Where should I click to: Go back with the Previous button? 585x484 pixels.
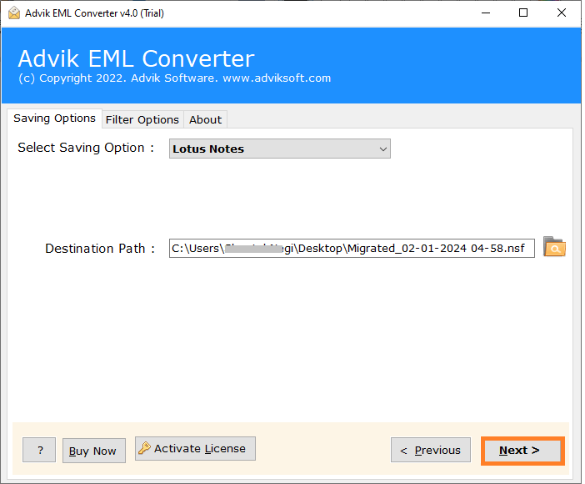click(x=431, y=450)
